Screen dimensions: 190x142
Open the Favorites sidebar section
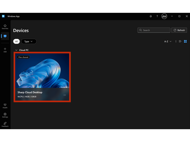pyautogui.click(x=5, y=27)
